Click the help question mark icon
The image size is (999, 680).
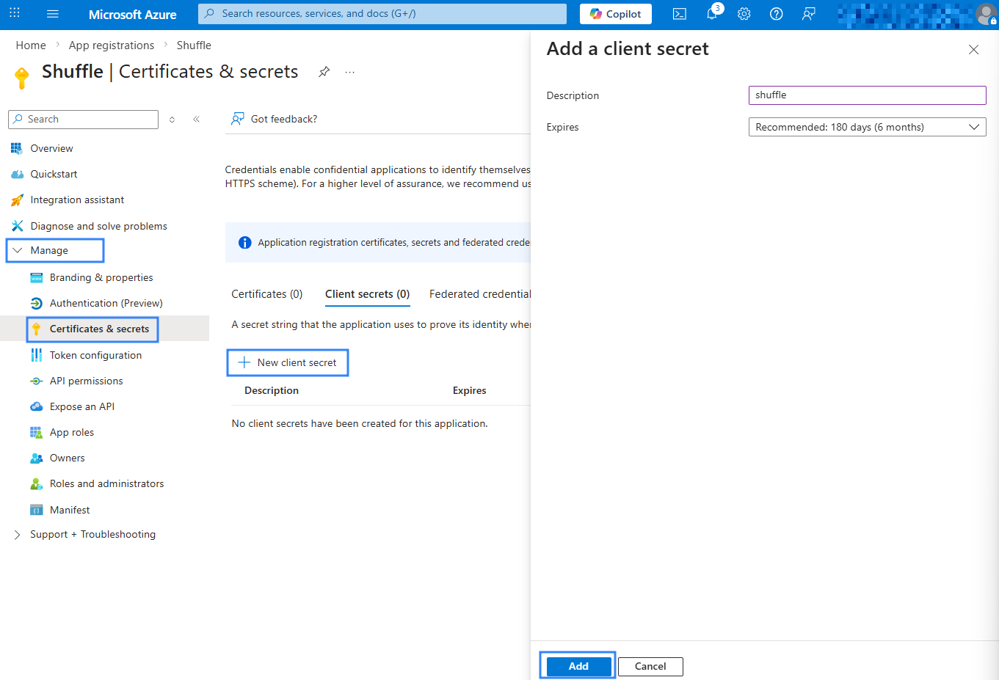777,14
